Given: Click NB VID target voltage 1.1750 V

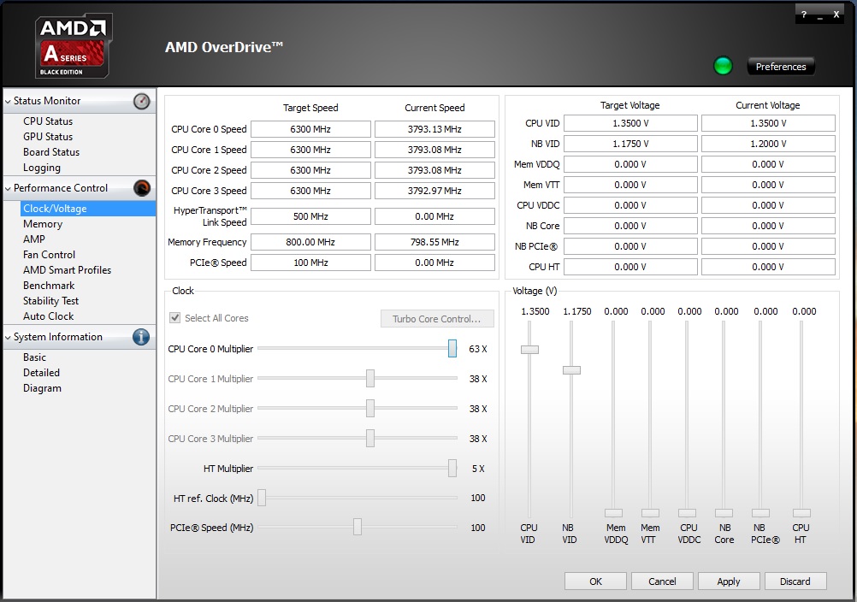Looking at the screenshot, I should (x=630, y=144).
